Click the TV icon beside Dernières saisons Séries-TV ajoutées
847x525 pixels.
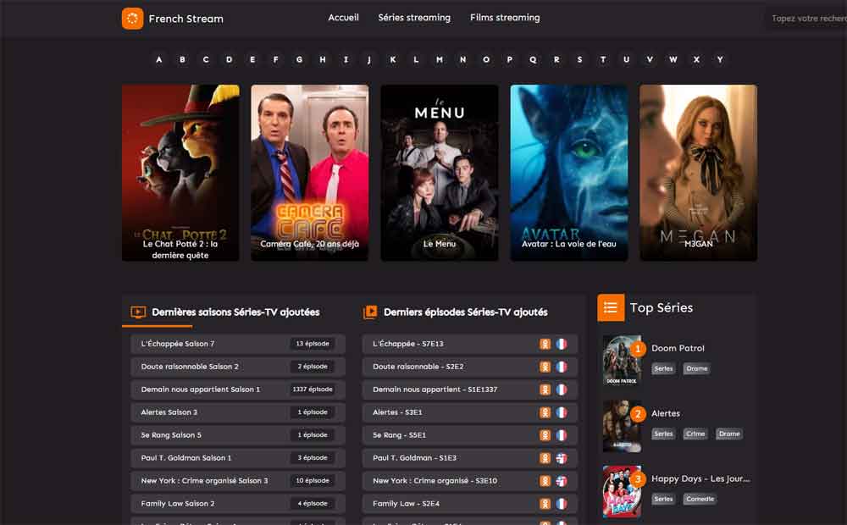(138, 312)
